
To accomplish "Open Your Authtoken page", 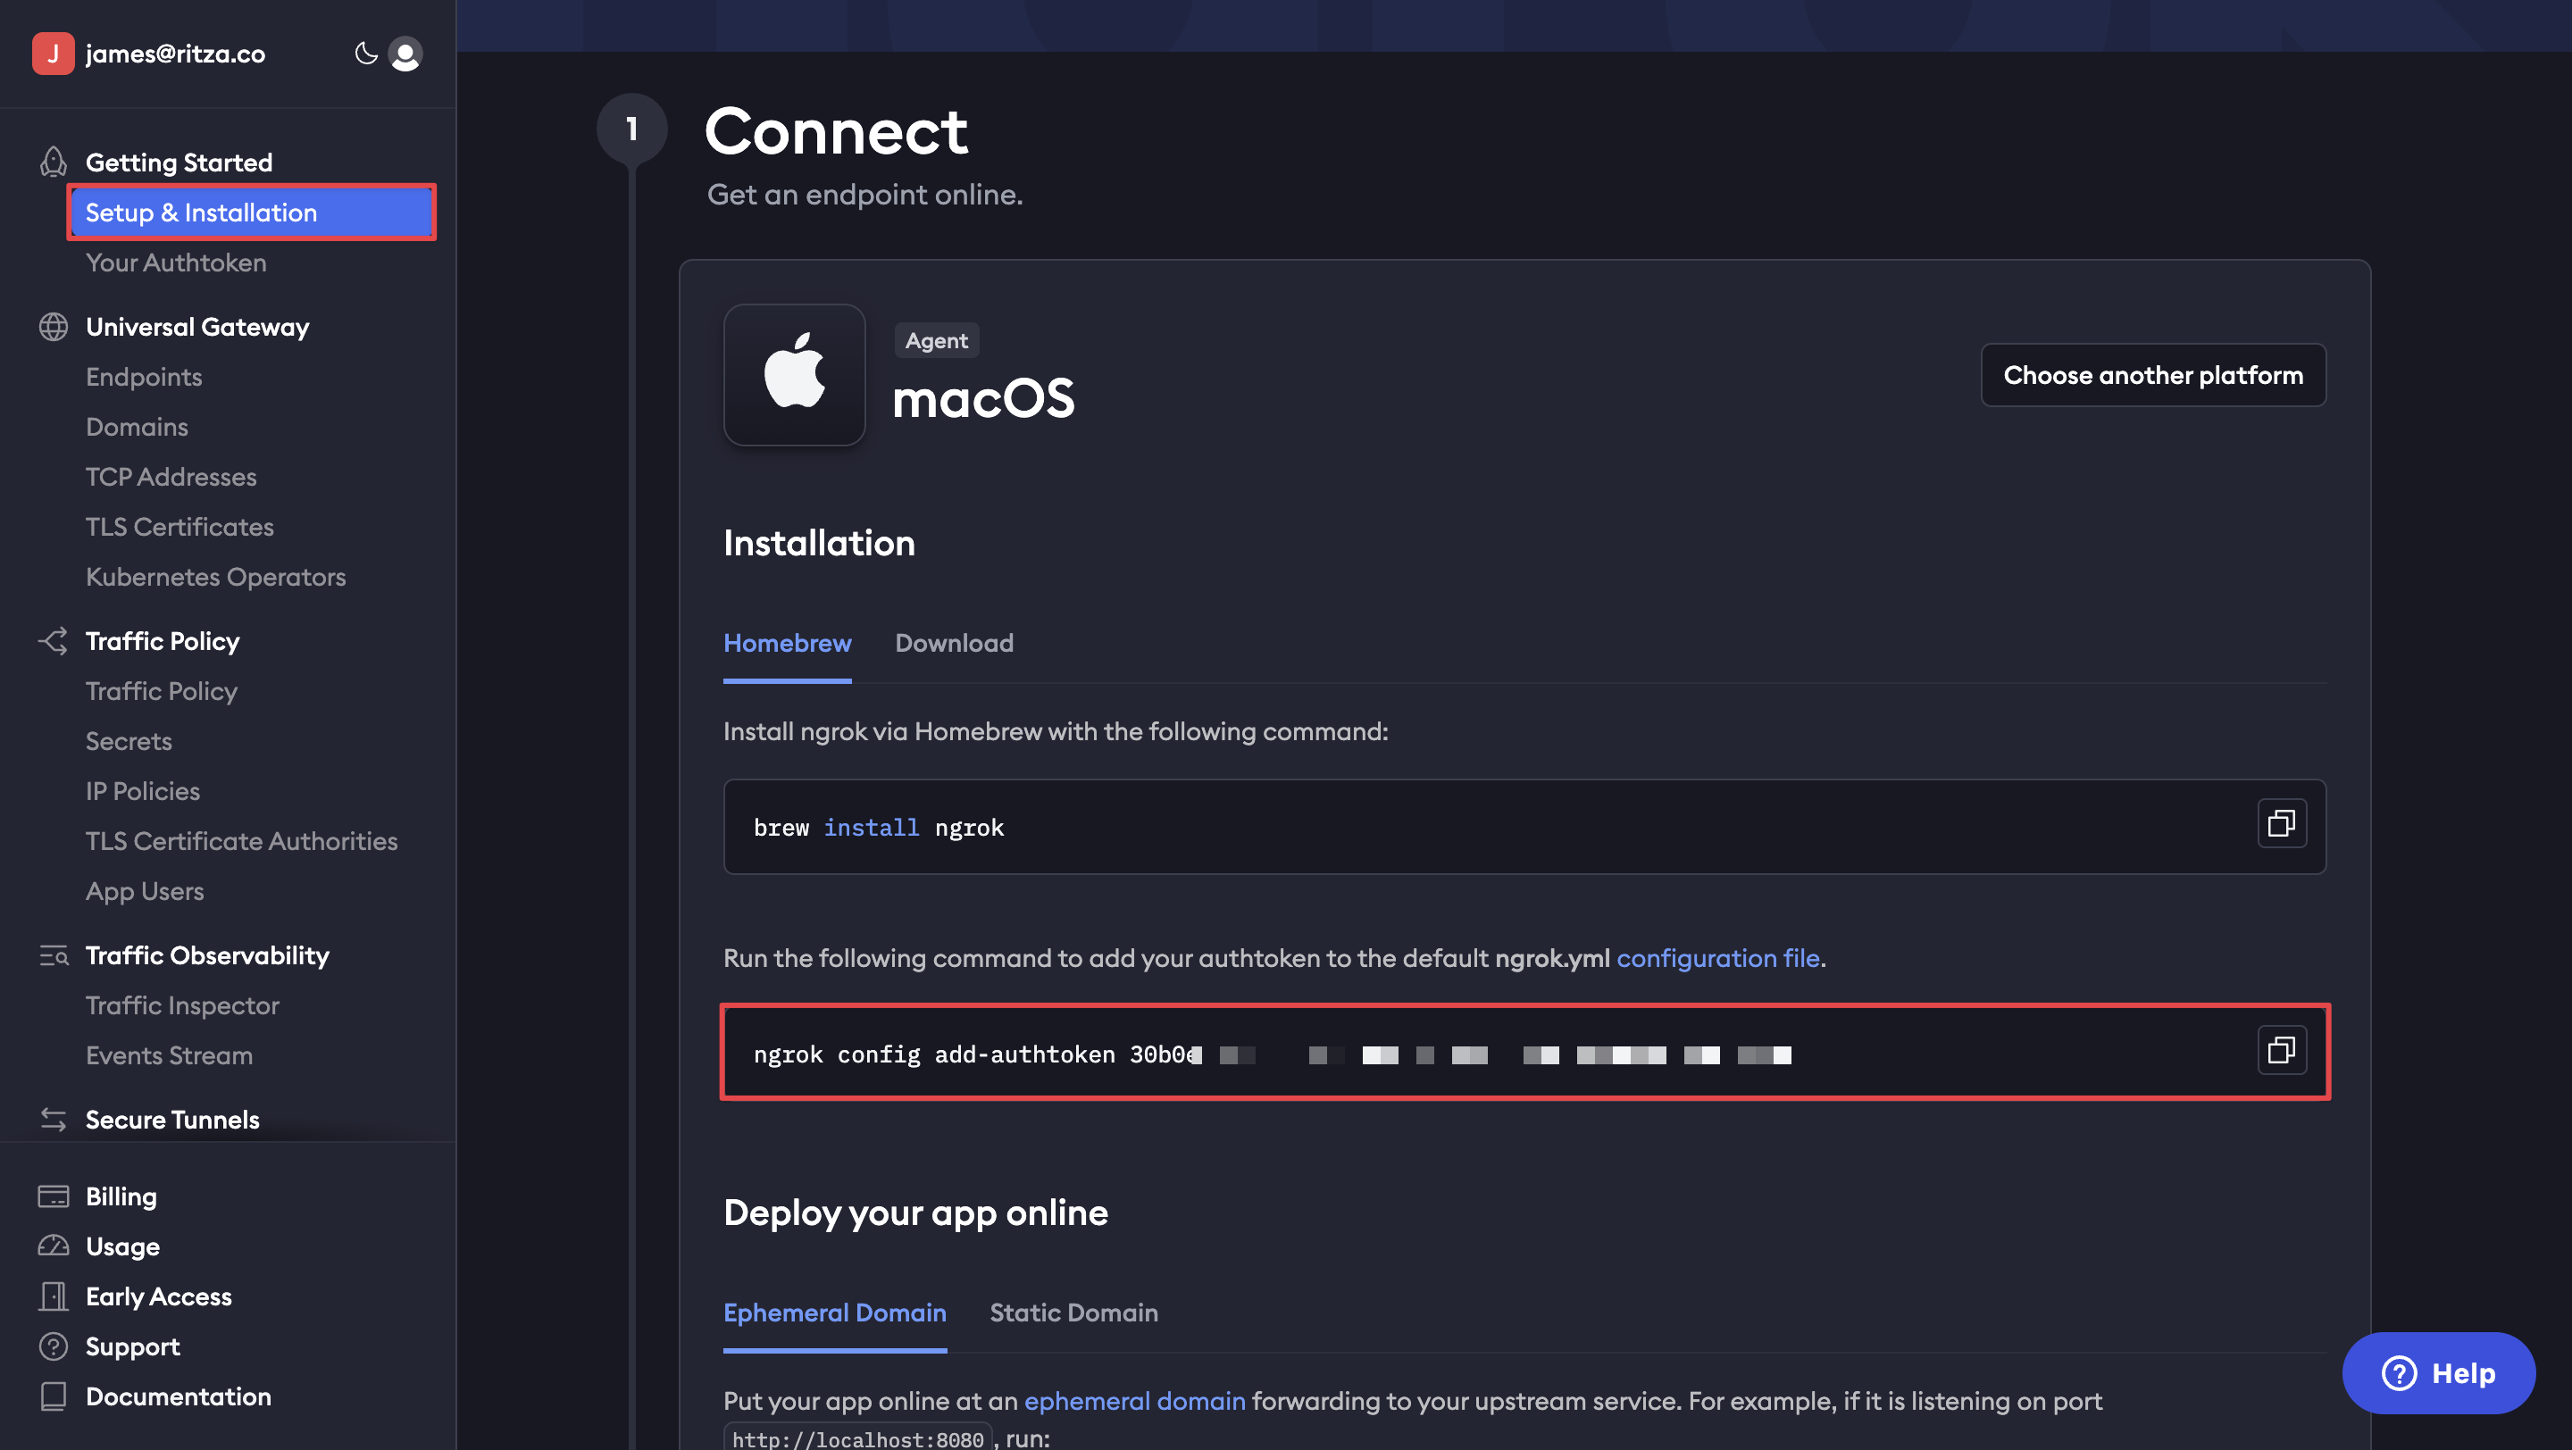I will point(176,262).
